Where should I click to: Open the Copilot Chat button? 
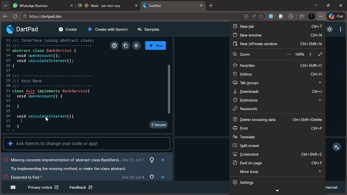point(336,16)
